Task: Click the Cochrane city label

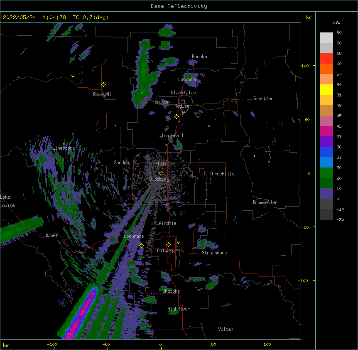Action: coord(134,236)
